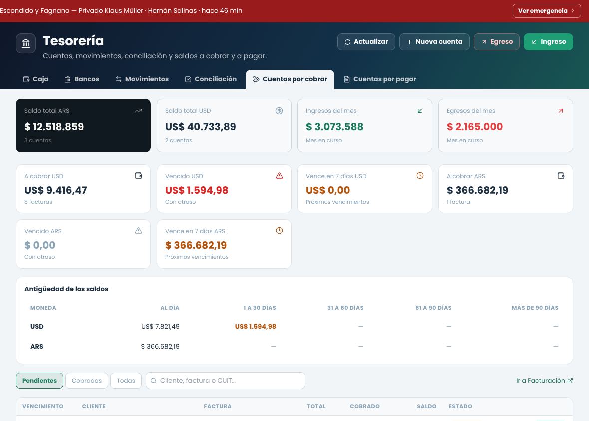Focus the Cliente, factura o CUIT search field
The width and height of the screenshot is (589, 421).
[x=226, y=381]
